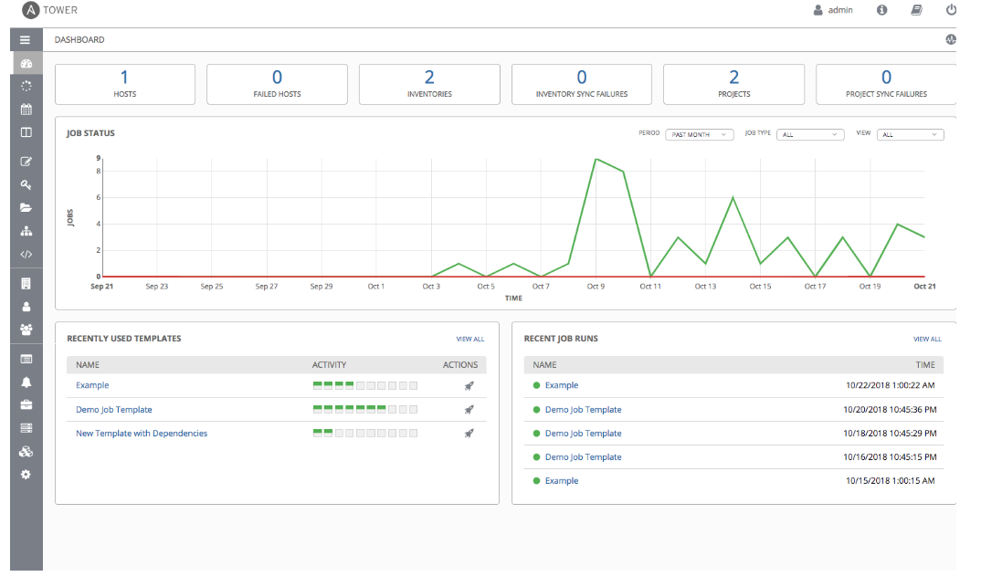Image resolution: width=1002 pixels, height=587 pixels.
Task: Click the Oct 21 axis label
Action: click(x=924, y=286)
